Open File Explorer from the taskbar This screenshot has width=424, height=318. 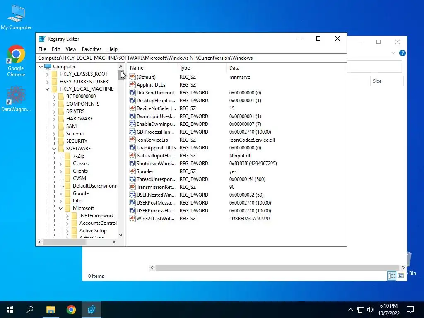click(x=51, y=310)
